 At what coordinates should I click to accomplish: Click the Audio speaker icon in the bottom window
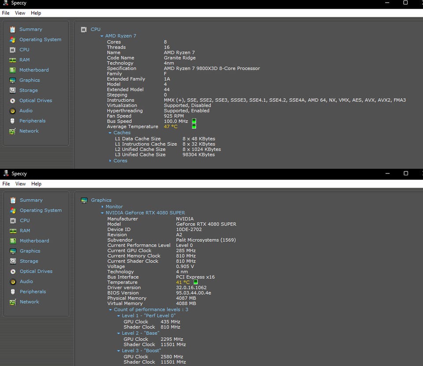(x=13, y=281)
